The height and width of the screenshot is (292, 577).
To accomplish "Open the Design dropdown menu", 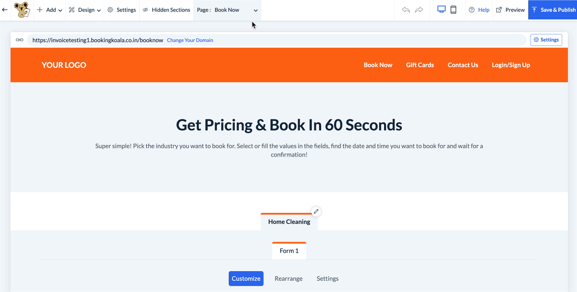I will (85, 10).
